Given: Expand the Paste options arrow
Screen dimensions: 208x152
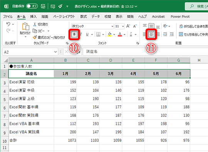Looking at the screenshot, I should tap(25, 37).
